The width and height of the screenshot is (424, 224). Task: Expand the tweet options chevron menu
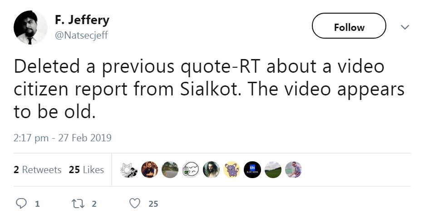404,27
